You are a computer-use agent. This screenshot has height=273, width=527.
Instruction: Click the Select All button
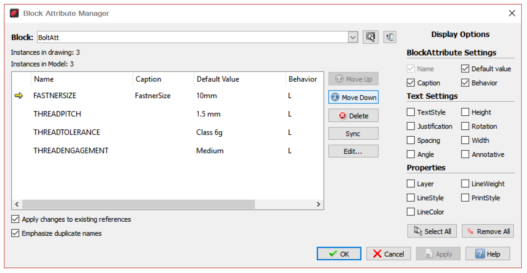432,231
